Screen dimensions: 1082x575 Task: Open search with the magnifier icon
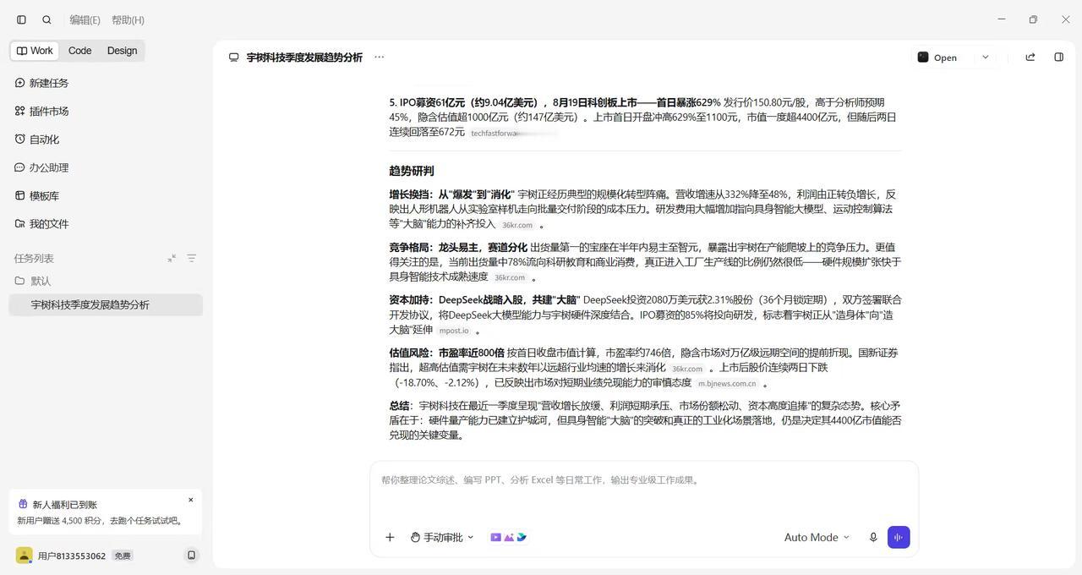tap(46, 19)
